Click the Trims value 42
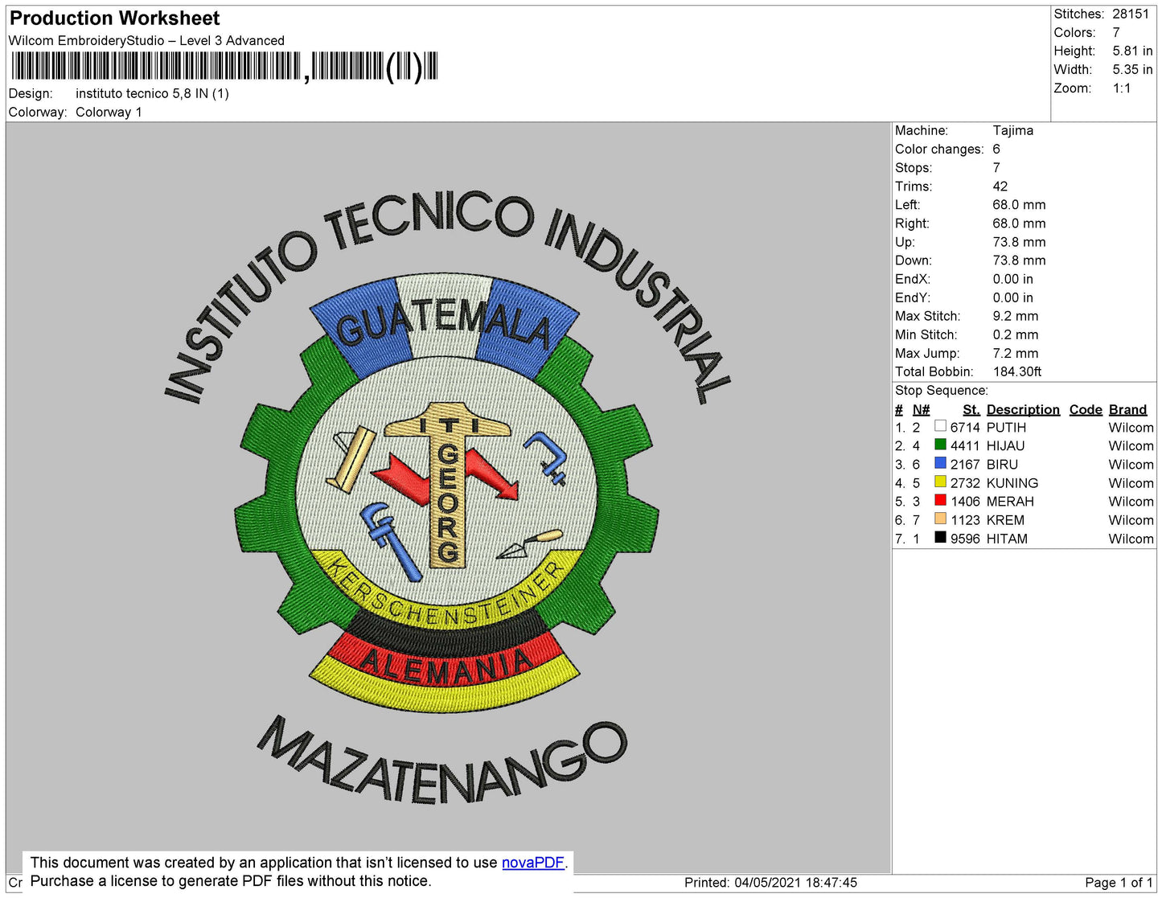 pos(1000,186)
